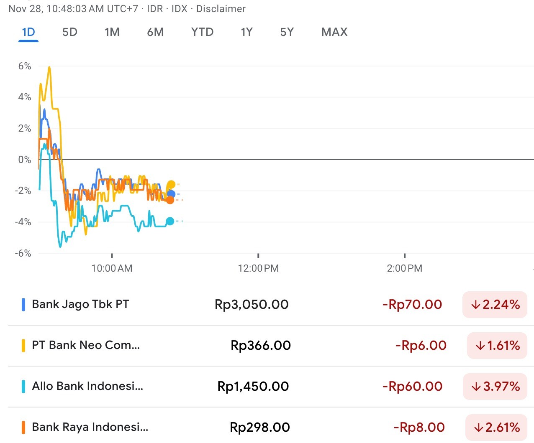Image resolution: width=534 pixels, height=443 pixels.
Task: Click the -Rp70.00 change value
Action: tap(412, 305)
